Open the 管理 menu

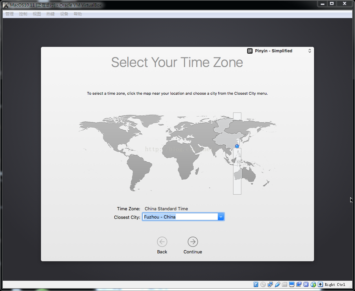tap(10, 14)
